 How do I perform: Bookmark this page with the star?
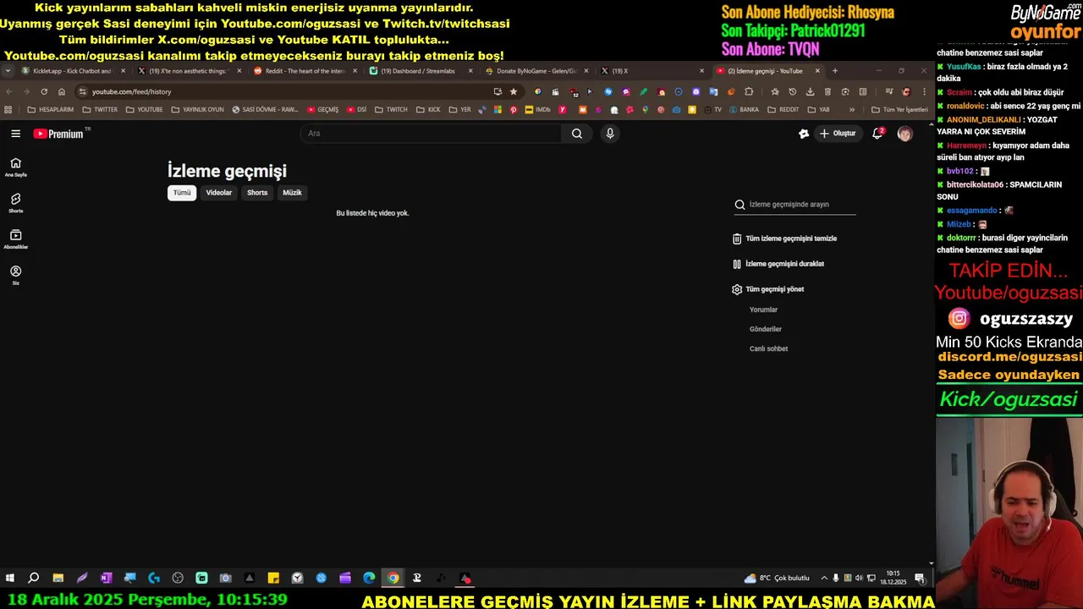(513, 91)
